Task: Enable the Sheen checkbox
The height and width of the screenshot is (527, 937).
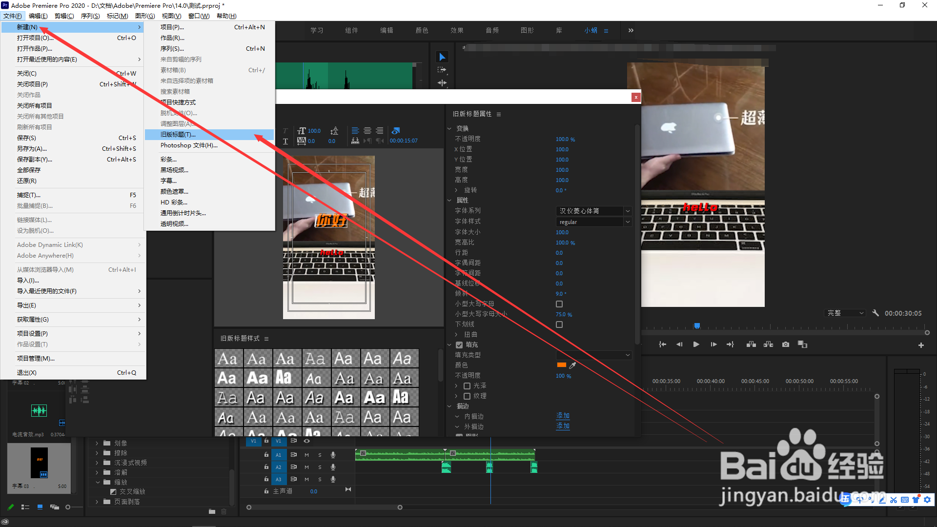Action: coord(467,386)
